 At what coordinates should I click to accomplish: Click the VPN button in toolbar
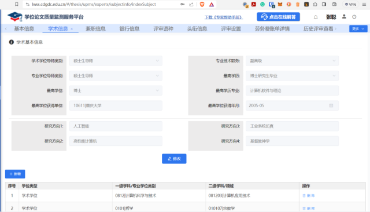(351, 4)
